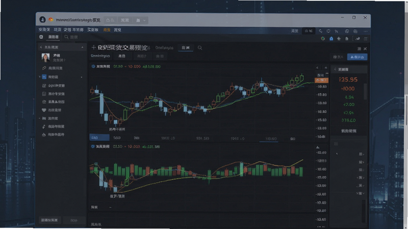Screen dimensions: 408x229
Task: Click the plus icon before chart title
Action: 94,47
